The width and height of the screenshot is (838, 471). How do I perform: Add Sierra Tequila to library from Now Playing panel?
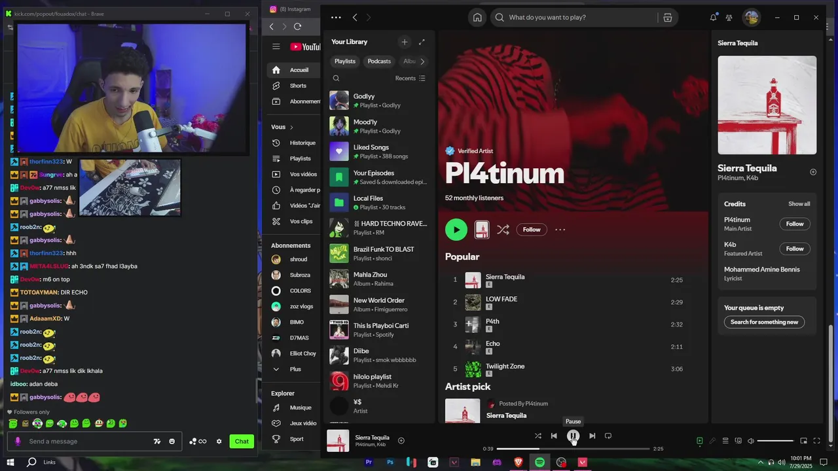[813, 172]
